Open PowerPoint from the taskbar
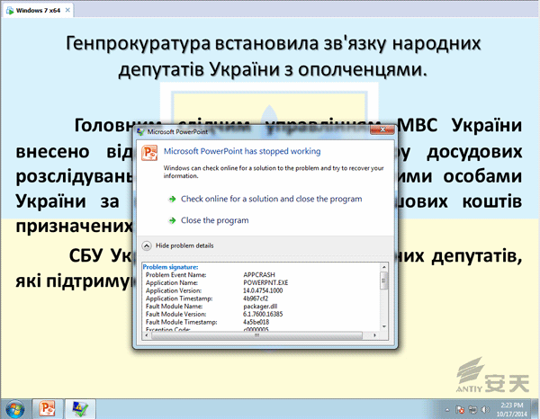Image resolution: width=540 pixels, height=419 pixels. pos(48,408)
